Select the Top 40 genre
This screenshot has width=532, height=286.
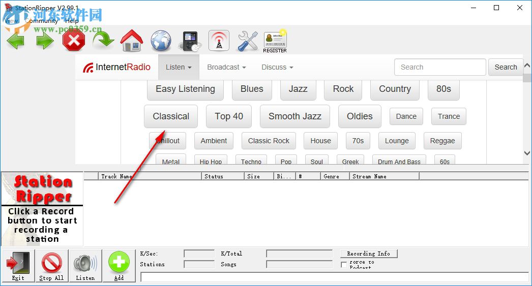(x=229, y=116)
